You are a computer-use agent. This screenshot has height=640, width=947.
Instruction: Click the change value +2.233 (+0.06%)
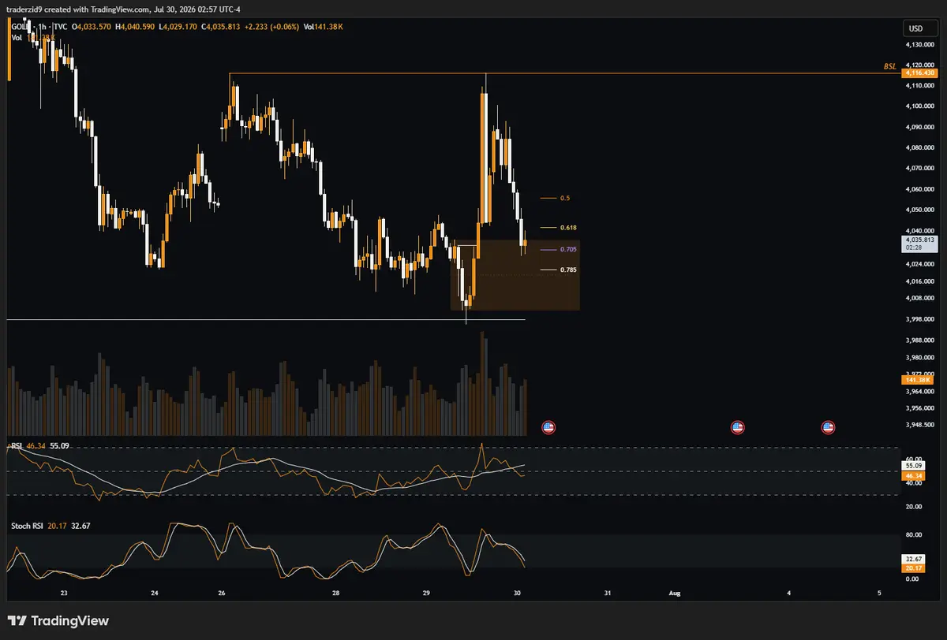(272, 27)
